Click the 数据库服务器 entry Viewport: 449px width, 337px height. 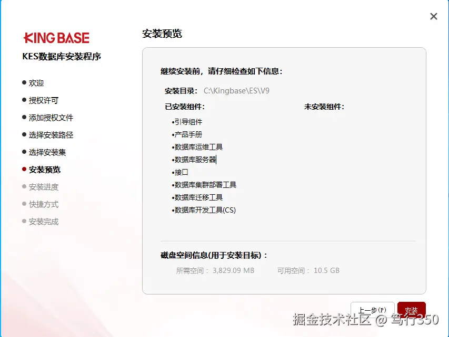[x=194, y=160]
